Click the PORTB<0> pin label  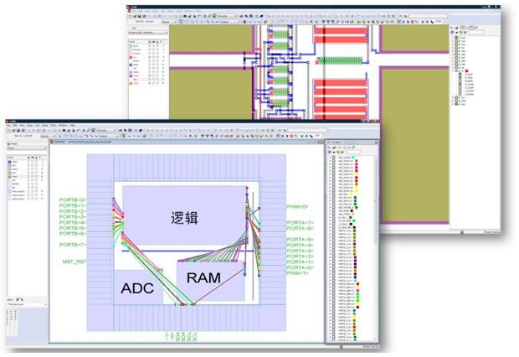73,200
